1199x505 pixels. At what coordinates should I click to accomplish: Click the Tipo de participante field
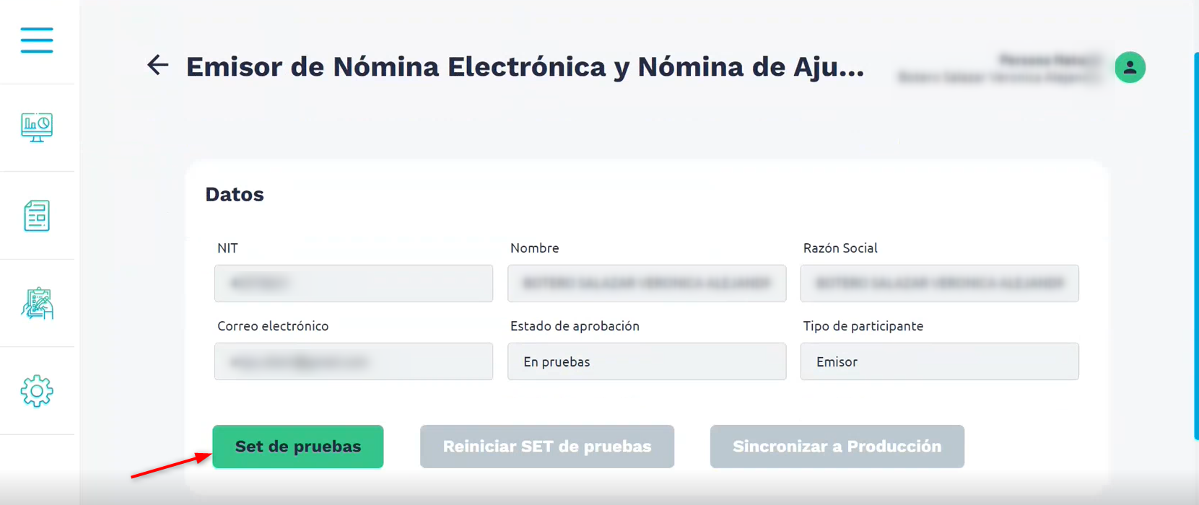[x=939, y=361]
